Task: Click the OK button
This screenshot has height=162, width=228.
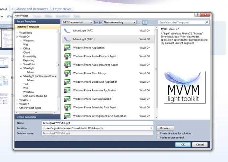Action: pyautogui.click(x=183, y=145)
